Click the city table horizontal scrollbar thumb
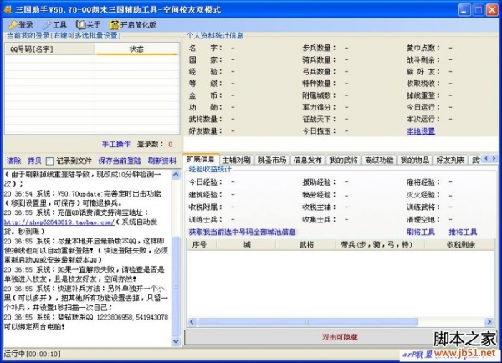This screenshot has width=502, height=363. click(x=308, y=321)
